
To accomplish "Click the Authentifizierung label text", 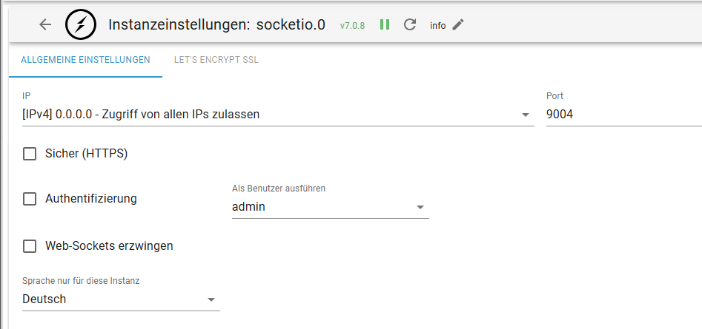I will click(x=91, y=199).
